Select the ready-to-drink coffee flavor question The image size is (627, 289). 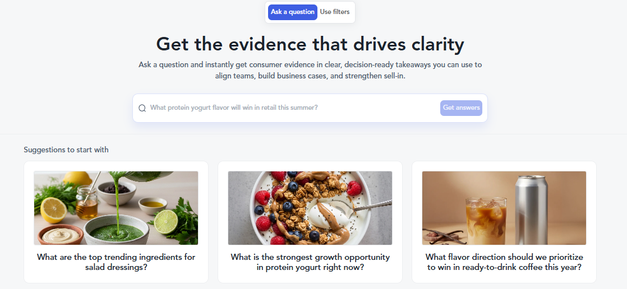pos(504,262)
